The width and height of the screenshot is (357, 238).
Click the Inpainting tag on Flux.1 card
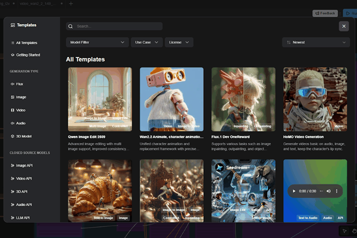241,126
